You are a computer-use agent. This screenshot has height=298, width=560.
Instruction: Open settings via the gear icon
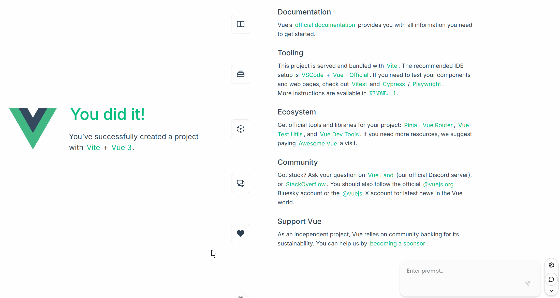pos(551,265)
